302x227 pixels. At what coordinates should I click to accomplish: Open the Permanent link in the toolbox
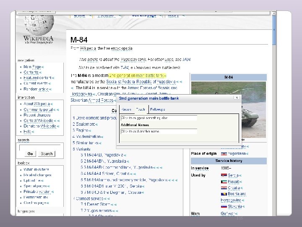[x=36, y=197]
